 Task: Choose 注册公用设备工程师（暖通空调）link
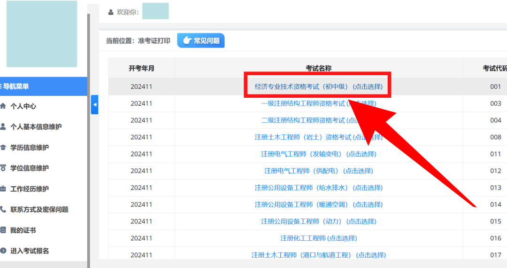318,205
